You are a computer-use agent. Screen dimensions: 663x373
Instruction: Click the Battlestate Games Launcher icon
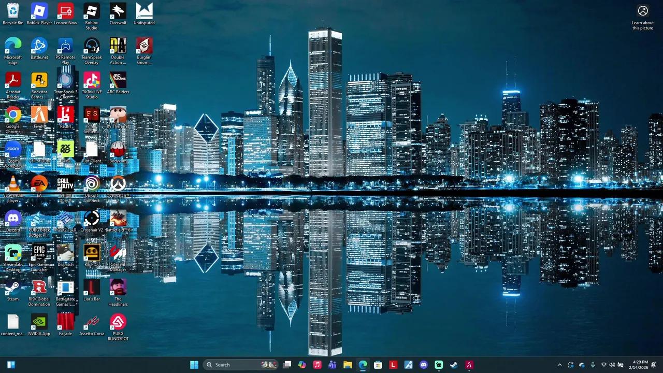point(65,294)
